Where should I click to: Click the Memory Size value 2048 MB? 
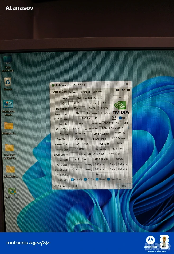(x=79, y=149)
